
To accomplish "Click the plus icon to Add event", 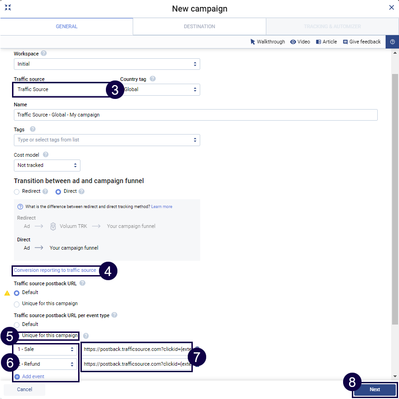I will pos(17,377).
